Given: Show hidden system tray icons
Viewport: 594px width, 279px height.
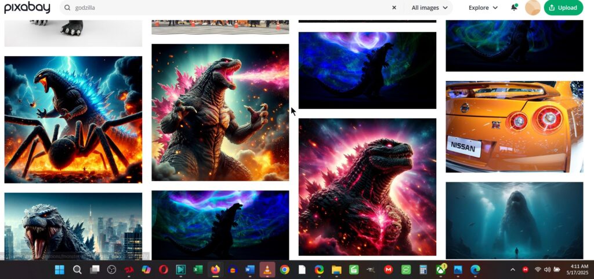Looking at the screenshot, I should click(513, 270).
